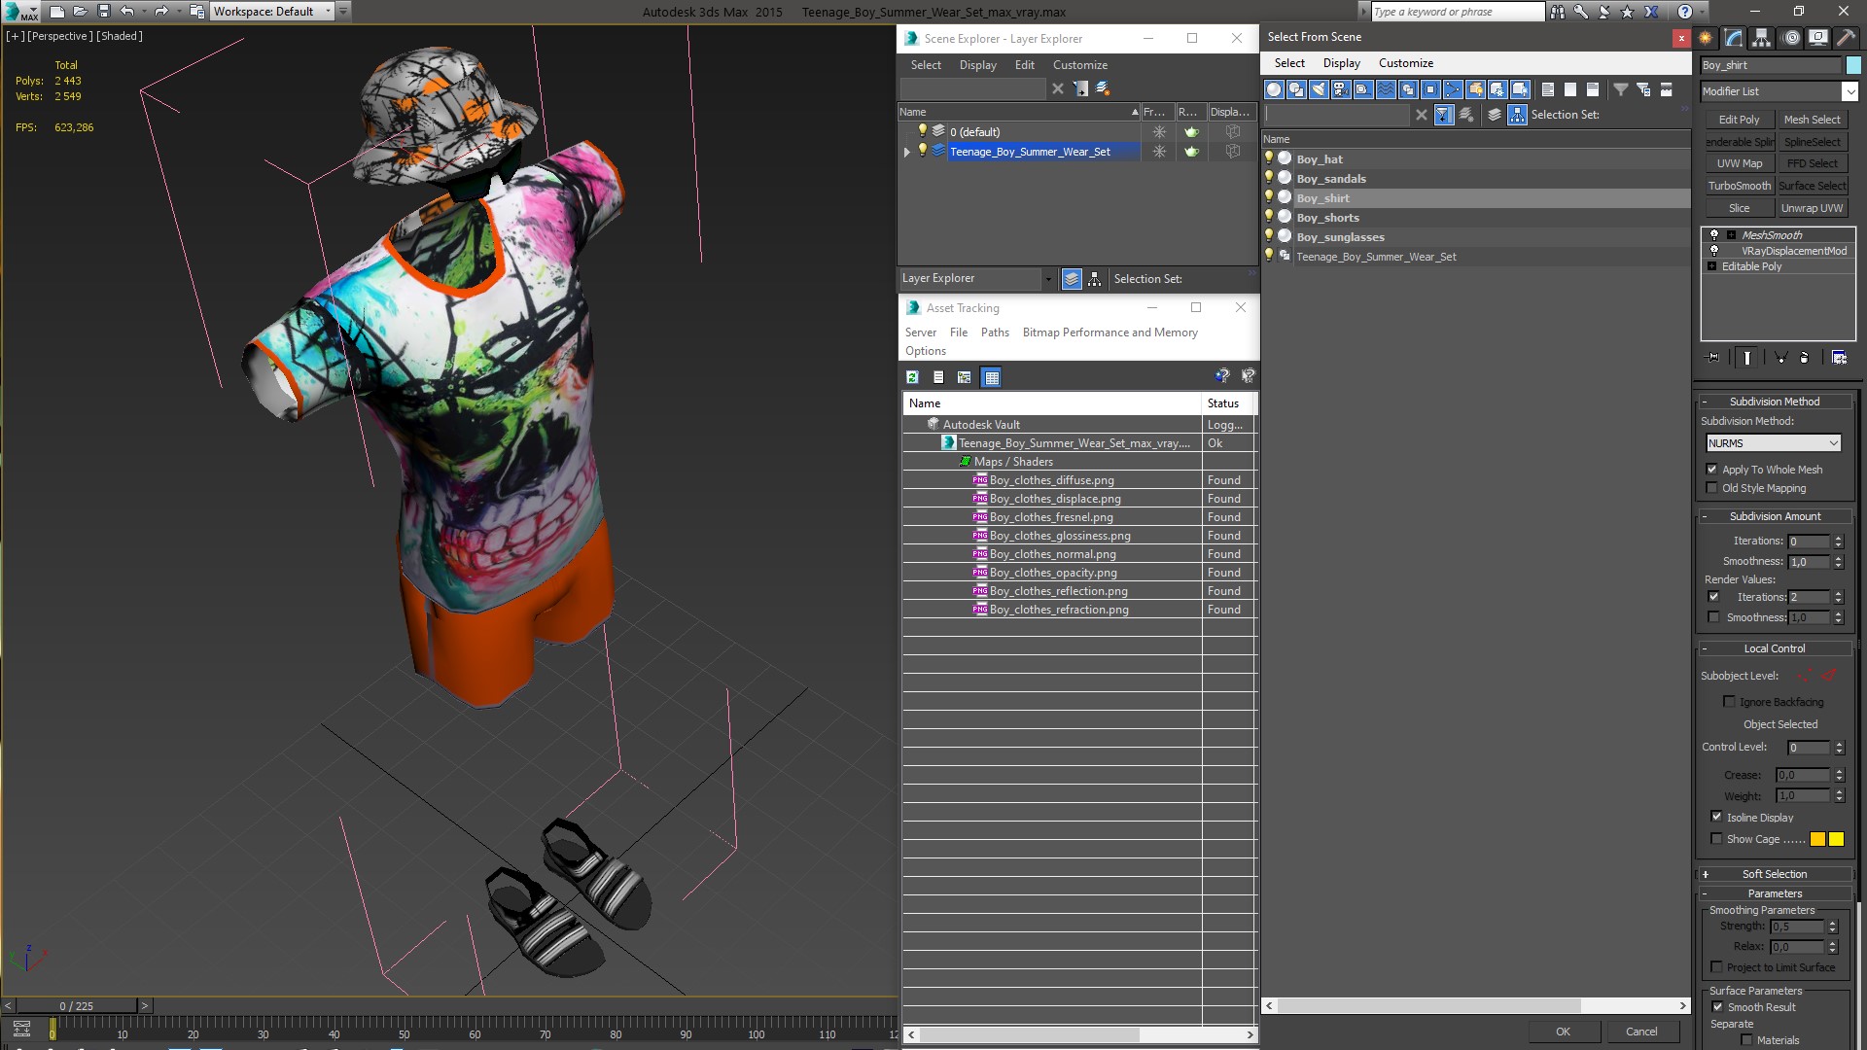The width and height of the screenshot is (1867, 1050).
Task: Click the Boy_shirt object color swatch
Action: 1853,65
